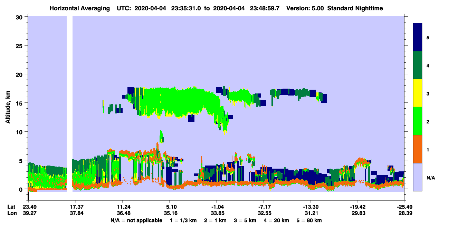Click the dark blue level 5 colorbar segment
Viewport: 449px width, 230px height.
[418, 37]
